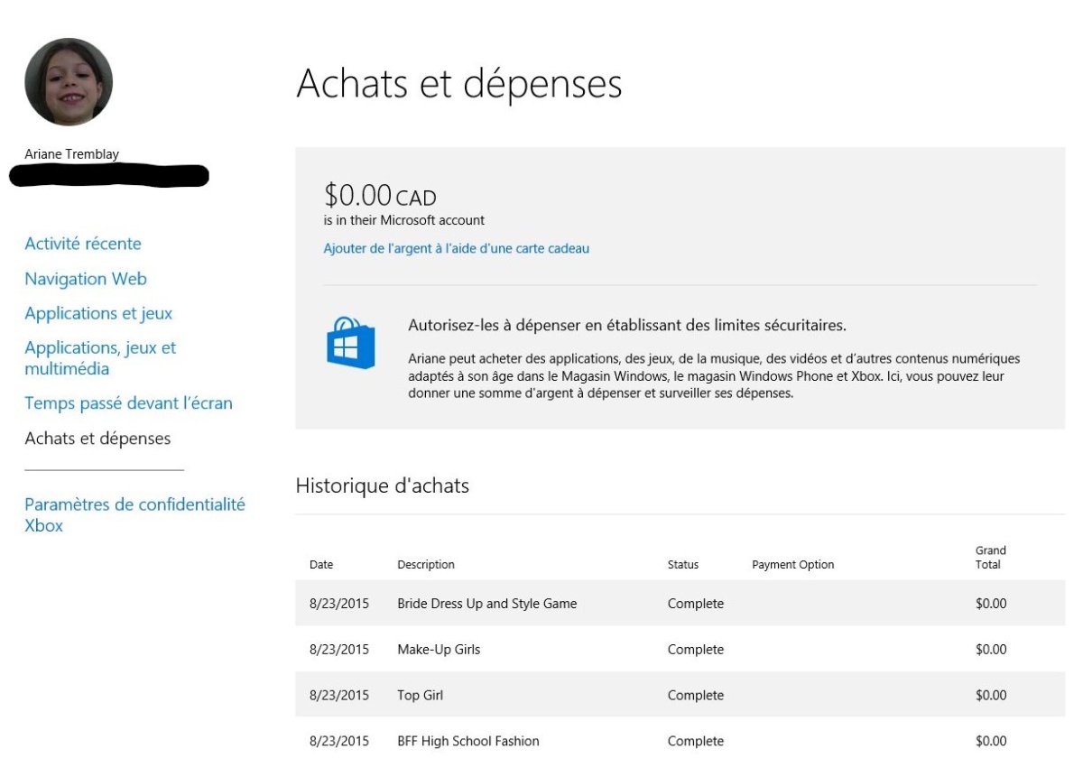This screenshot has width=1083, height=758.
Task: Select Achats et dépenses sidebar item
Action: click(97, 439)
